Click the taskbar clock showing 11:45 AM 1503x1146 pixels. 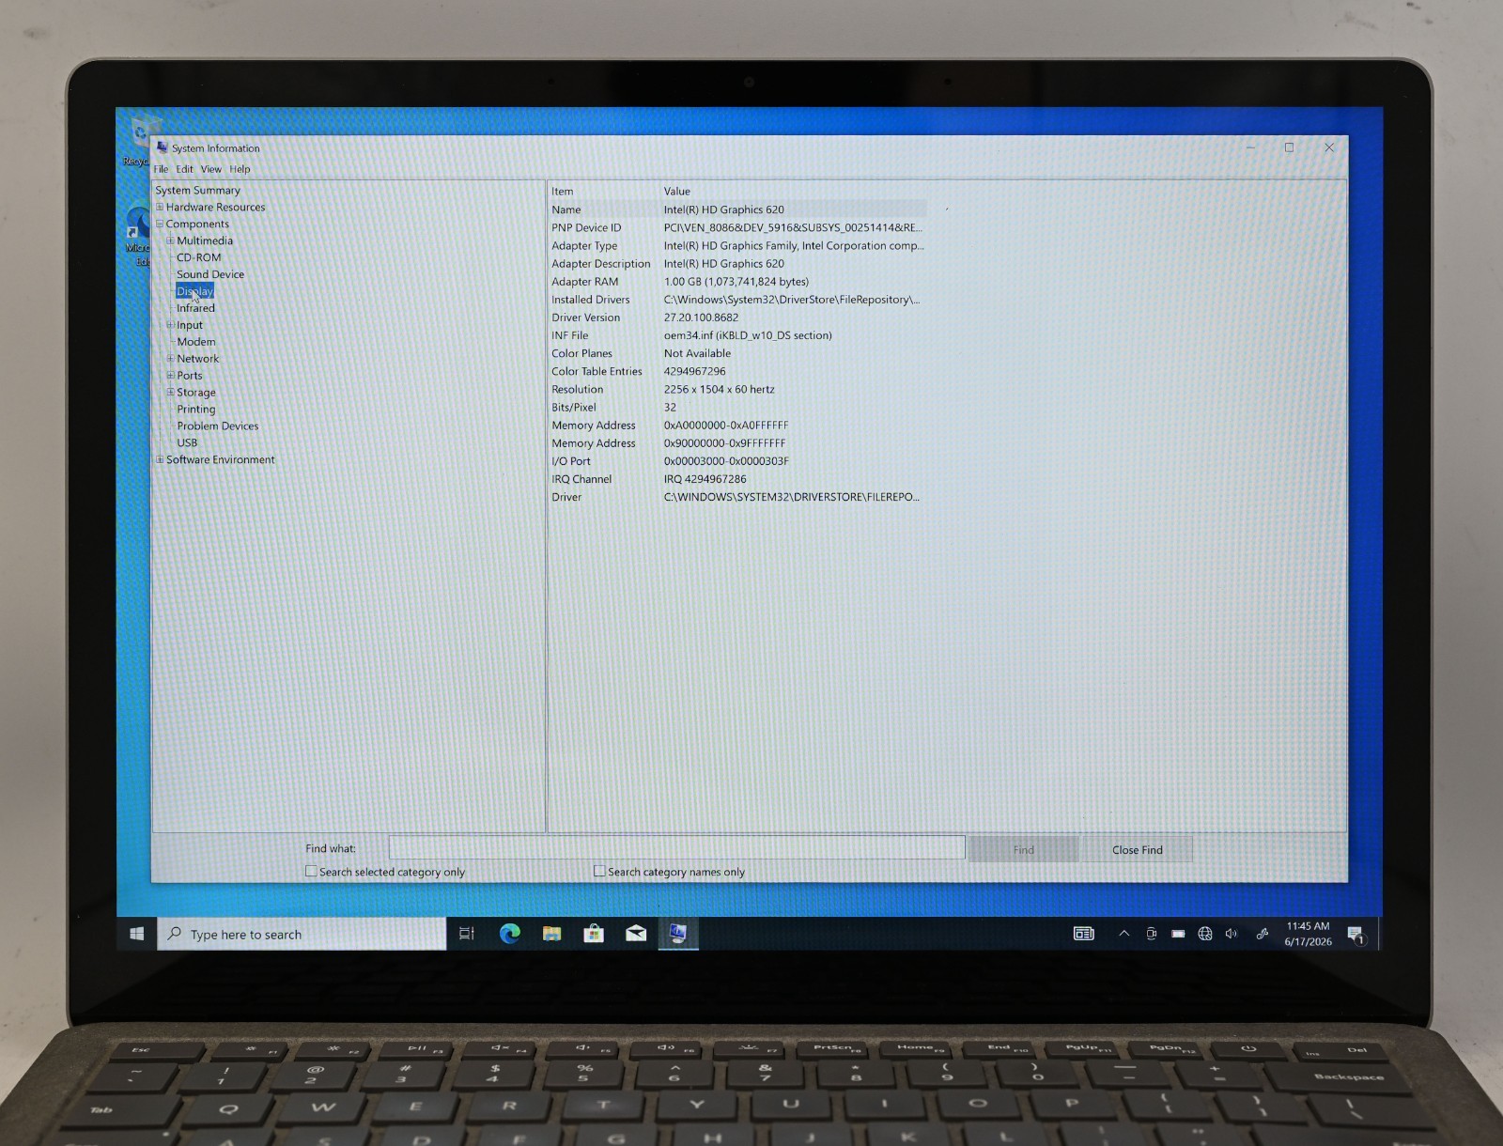pyautogui.click(x=1308, y=934)
